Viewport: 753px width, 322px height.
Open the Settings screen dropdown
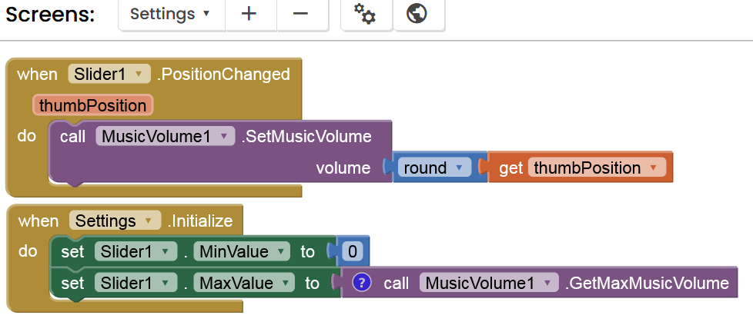click(x=170, y=15)
